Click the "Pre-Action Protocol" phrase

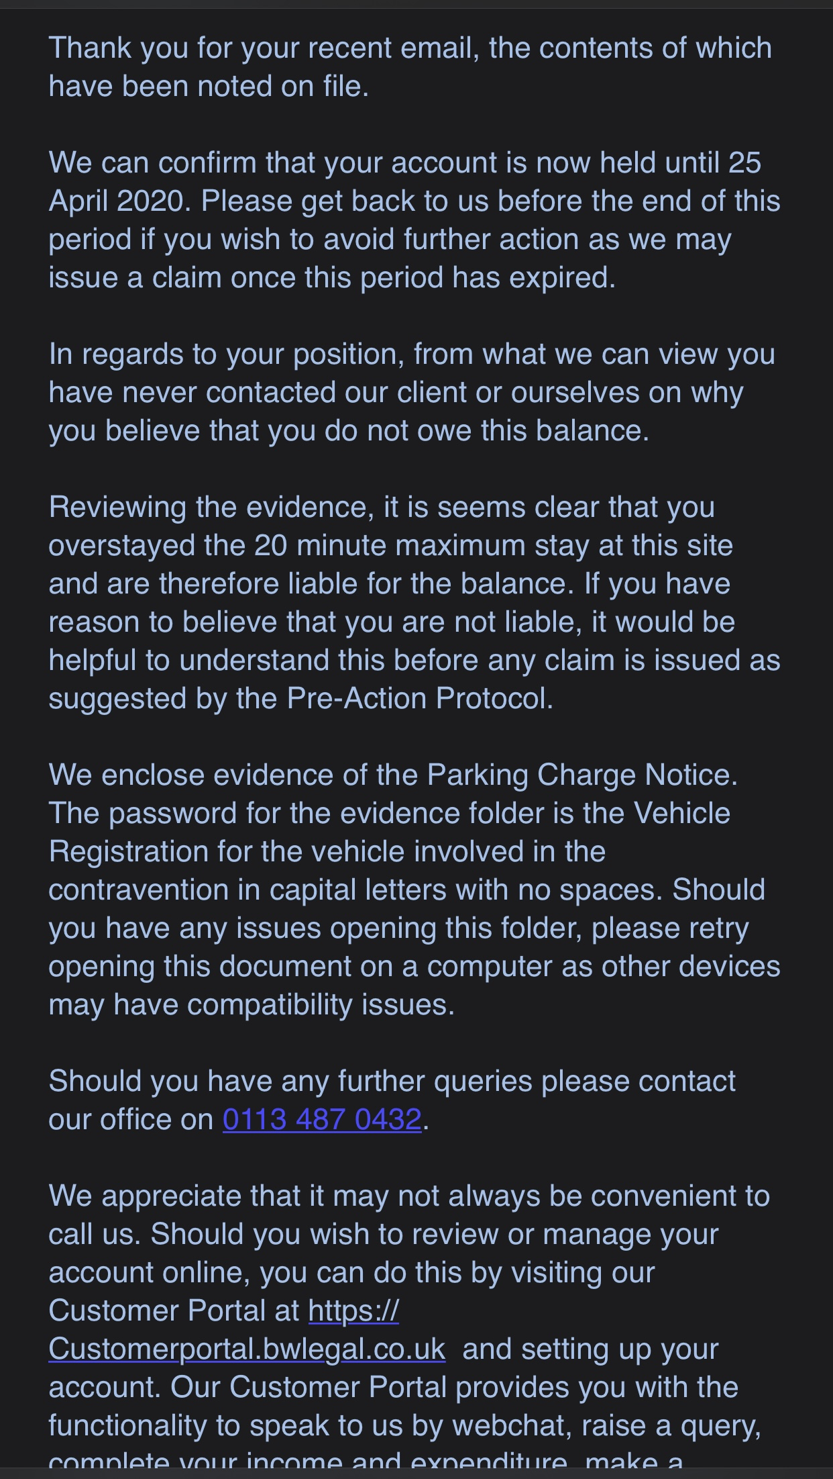pos(420,699)
